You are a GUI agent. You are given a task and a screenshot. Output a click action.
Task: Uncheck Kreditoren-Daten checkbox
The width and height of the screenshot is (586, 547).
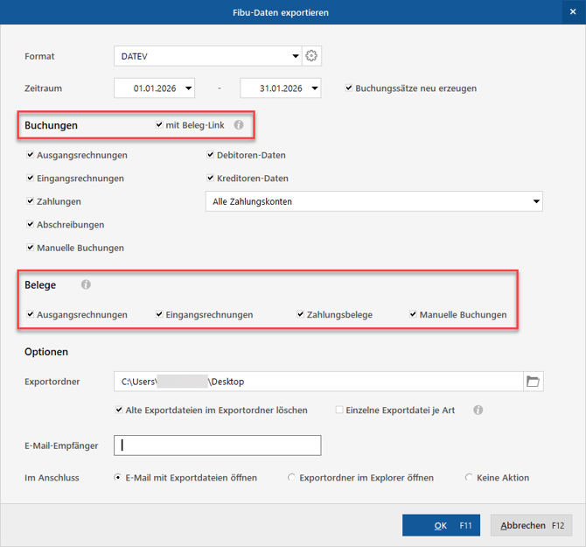211,179
